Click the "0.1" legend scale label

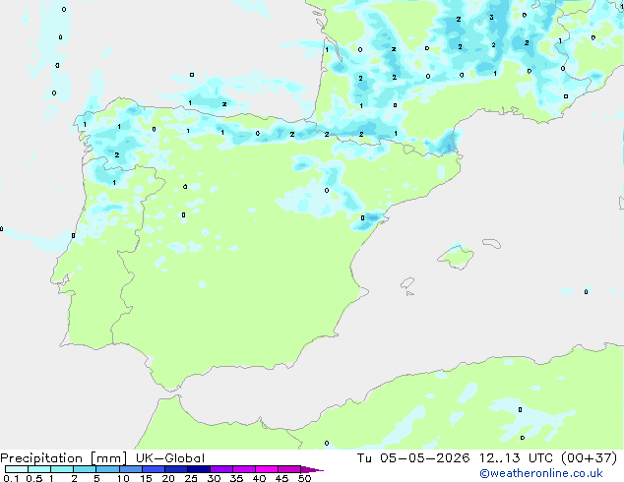point(11,478)
